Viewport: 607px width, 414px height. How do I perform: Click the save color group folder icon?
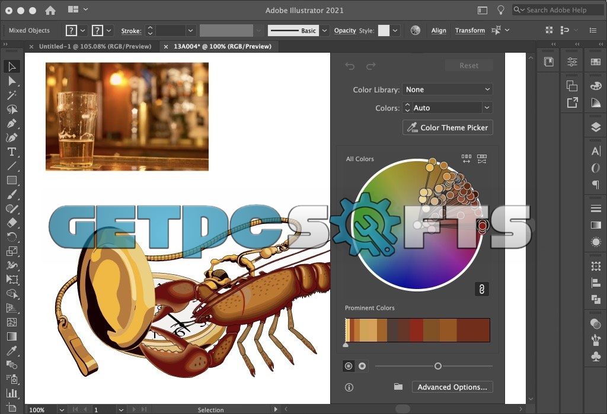point(398,387)
